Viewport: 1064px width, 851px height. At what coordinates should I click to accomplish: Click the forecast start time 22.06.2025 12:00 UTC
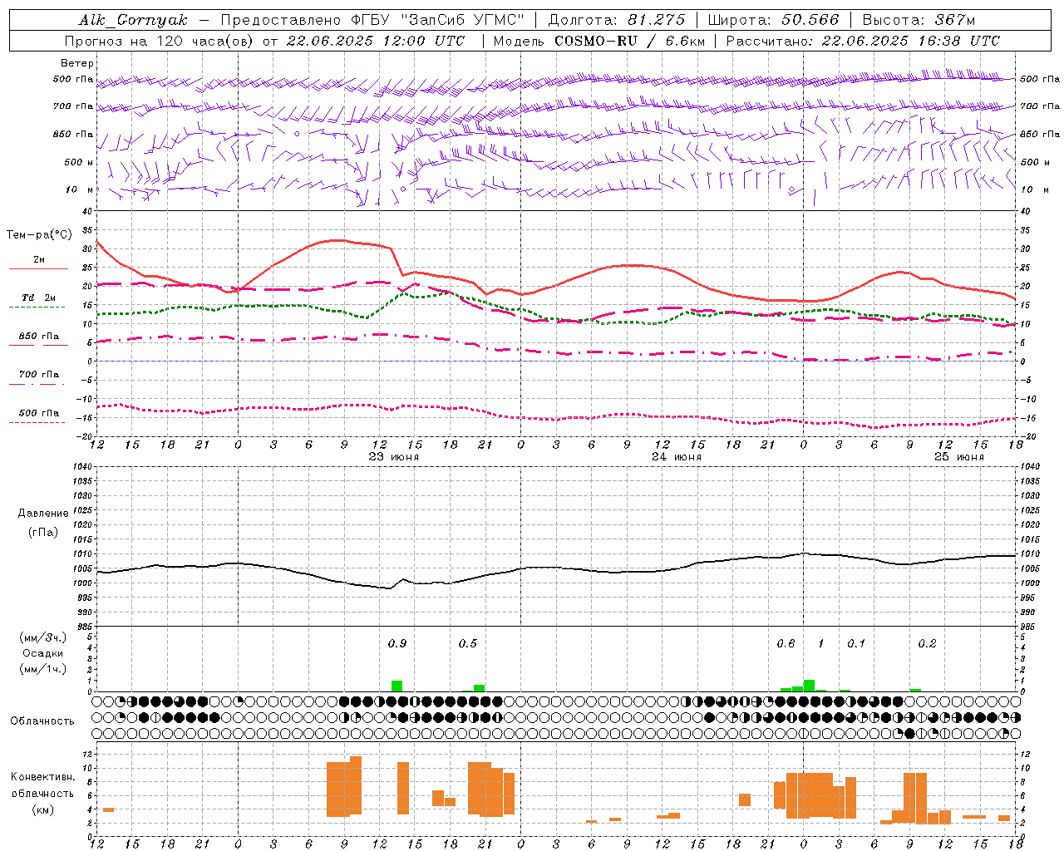[x=376, y=41]
